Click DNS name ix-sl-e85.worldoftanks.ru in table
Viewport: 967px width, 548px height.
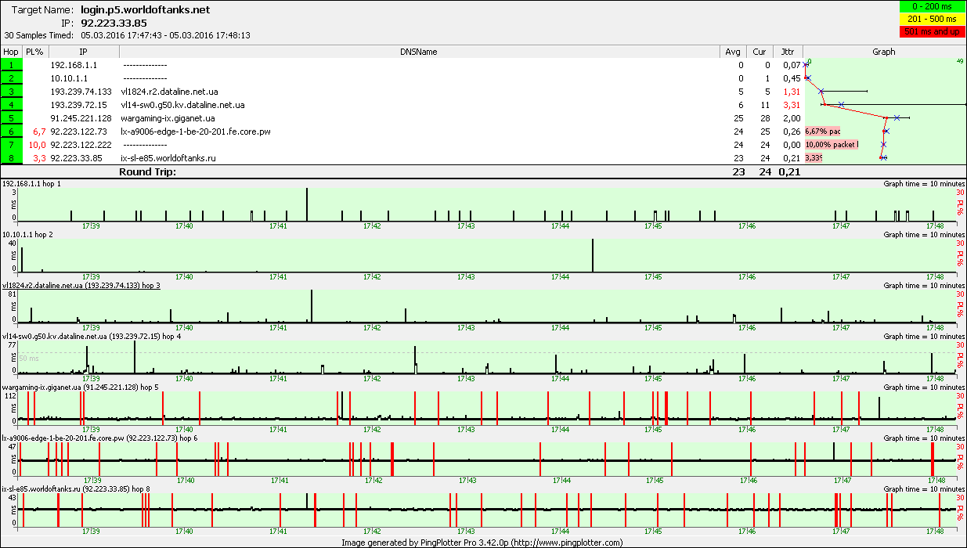click(x=170, y=158)
